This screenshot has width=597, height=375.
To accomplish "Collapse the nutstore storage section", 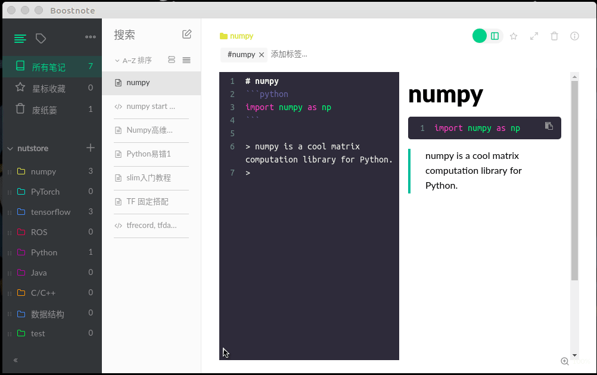I will [x=10, y=148].
